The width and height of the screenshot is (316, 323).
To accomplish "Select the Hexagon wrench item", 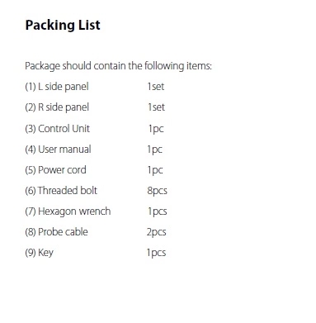I will click(68, 211).
